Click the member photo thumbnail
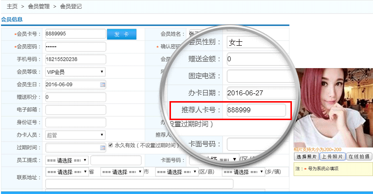The height and width of the screenshot is (194, 373). pos(333,107)
